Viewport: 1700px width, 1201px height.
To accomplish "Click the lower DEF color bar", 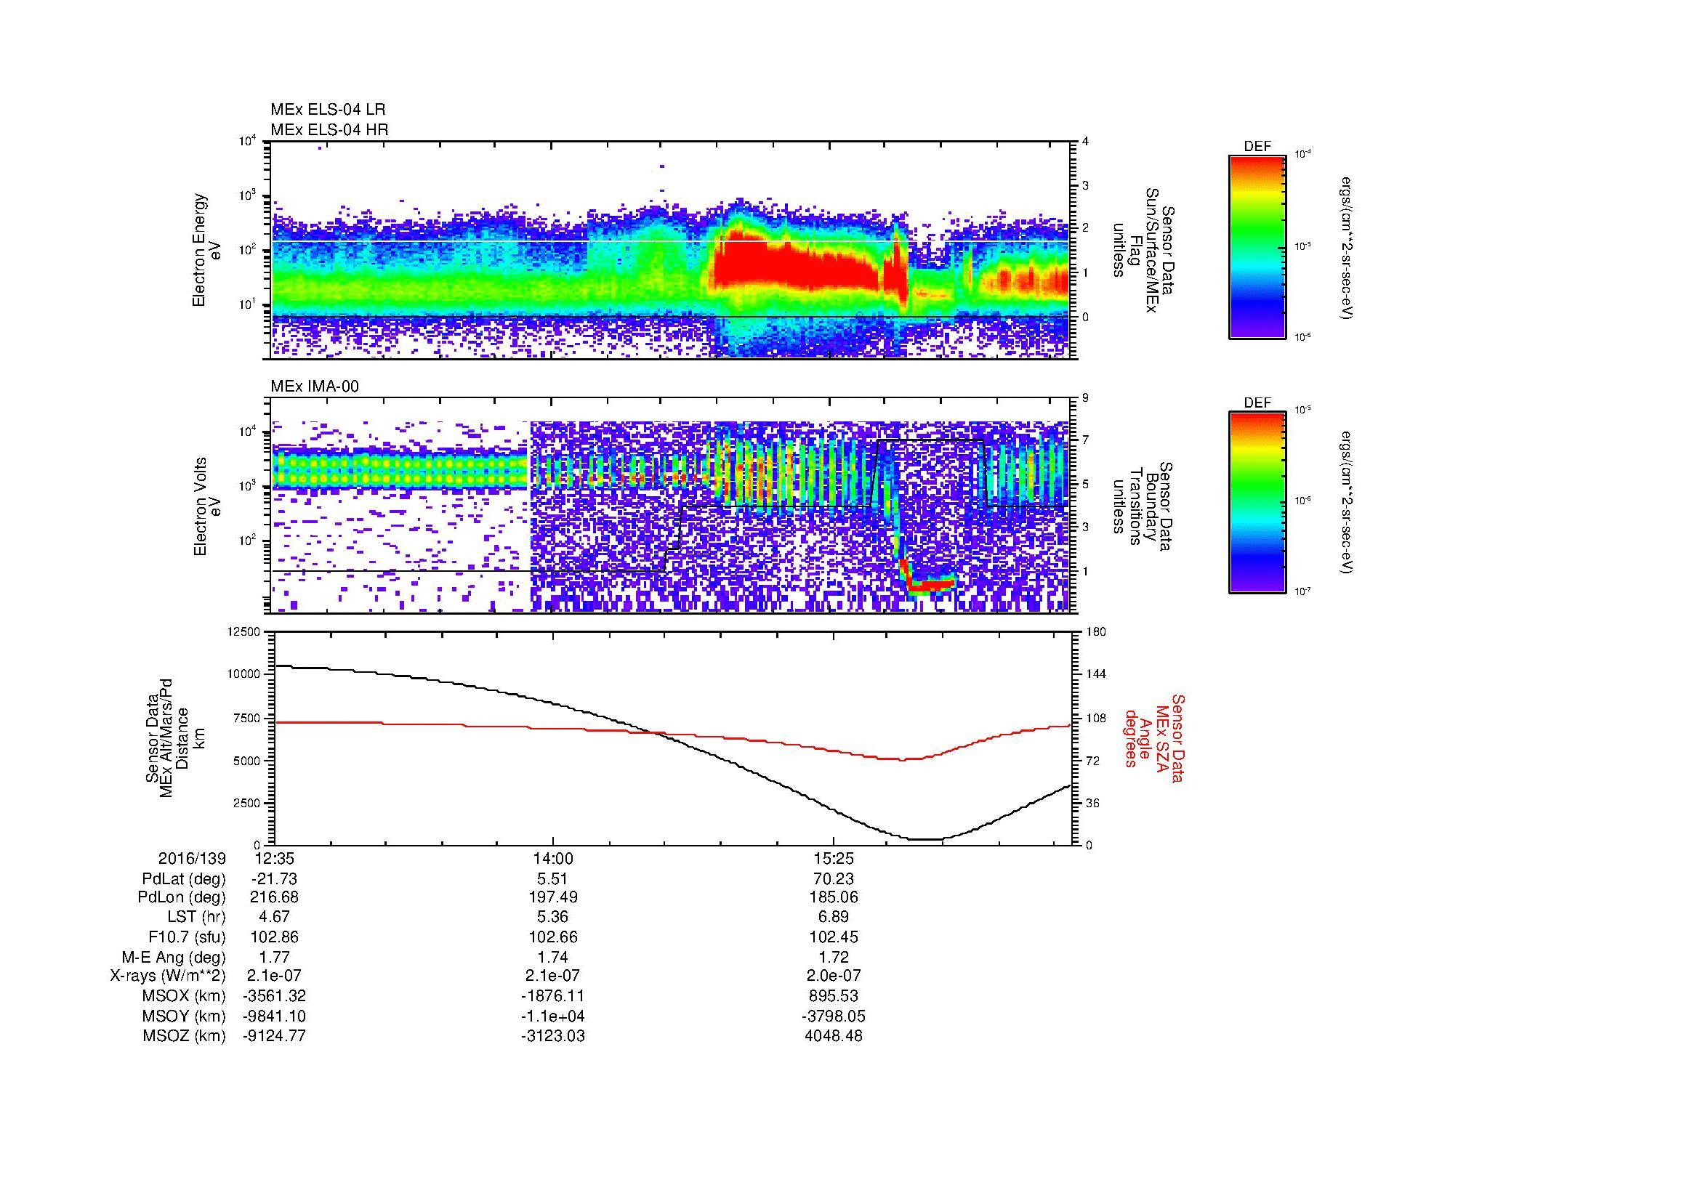I will click(1257, 503).
